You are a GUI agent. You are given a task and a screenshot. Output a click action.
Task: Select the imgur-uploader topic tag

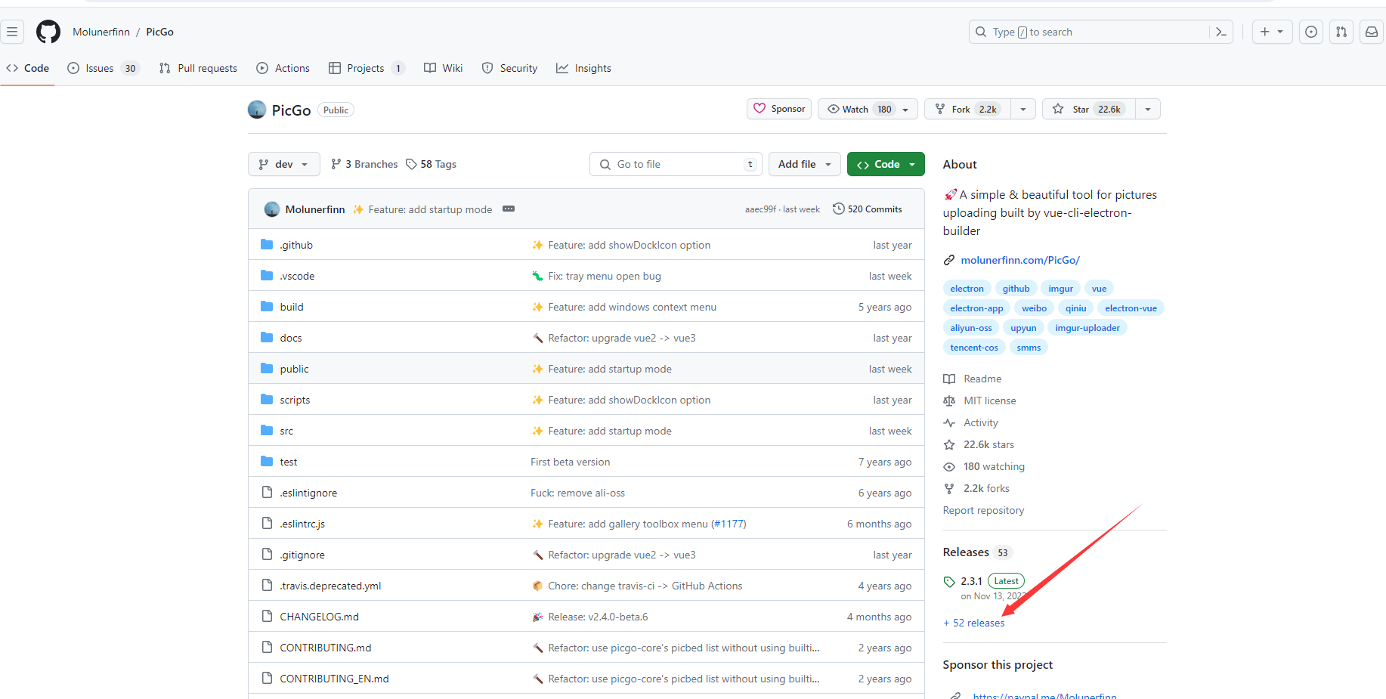click(1087, 328)
